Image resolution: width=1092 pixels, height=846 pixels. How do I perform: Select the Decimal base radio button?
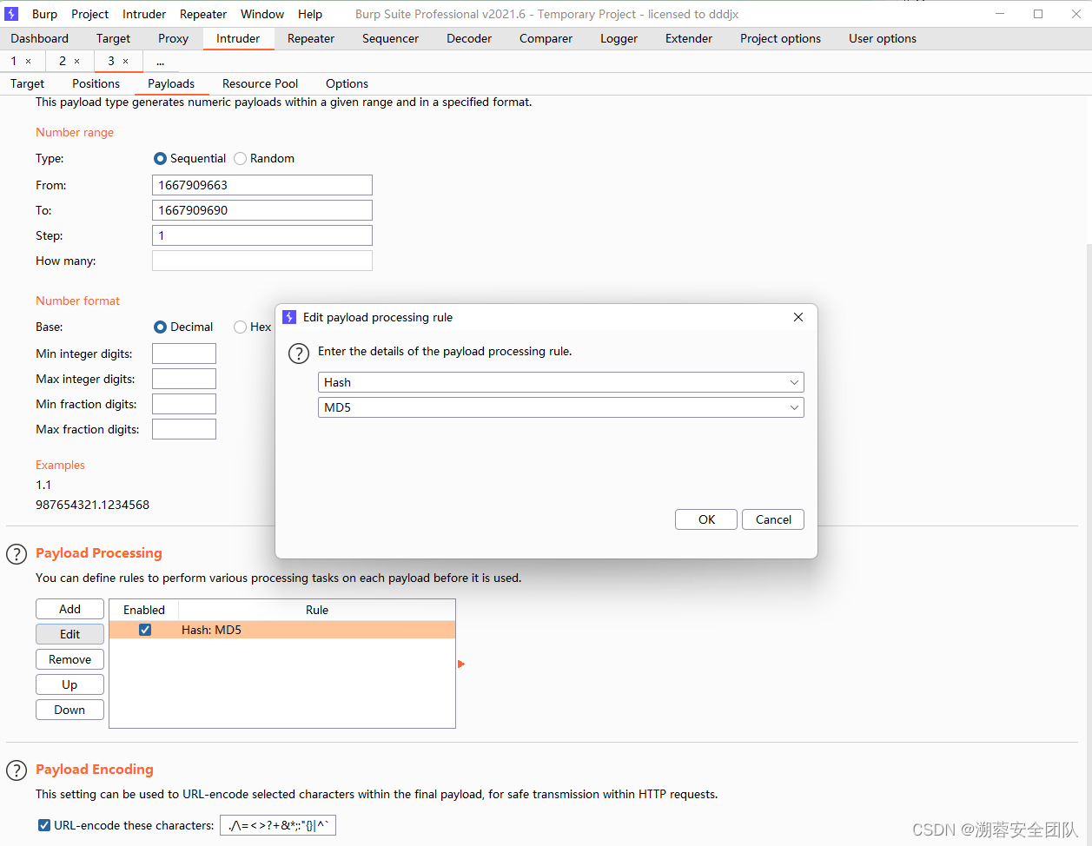(x=160, y=327)
